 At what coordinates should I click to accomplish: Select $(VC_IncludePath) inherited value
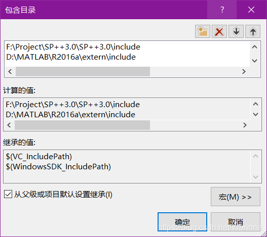pos(39,157)
